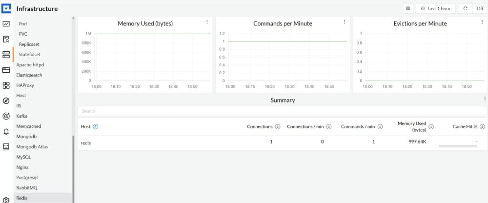The height and width of the screenshot is (203, 488).
Task: Open the log search icon in sidebar
Action: pyautogui.click(x=6, y=39)
